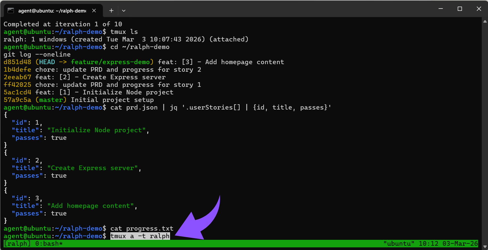The image size is (488, 250).
Task: Click the 03-Mar-26 date in the status bar
Action: pyautogui.click(x=460, y=244)
